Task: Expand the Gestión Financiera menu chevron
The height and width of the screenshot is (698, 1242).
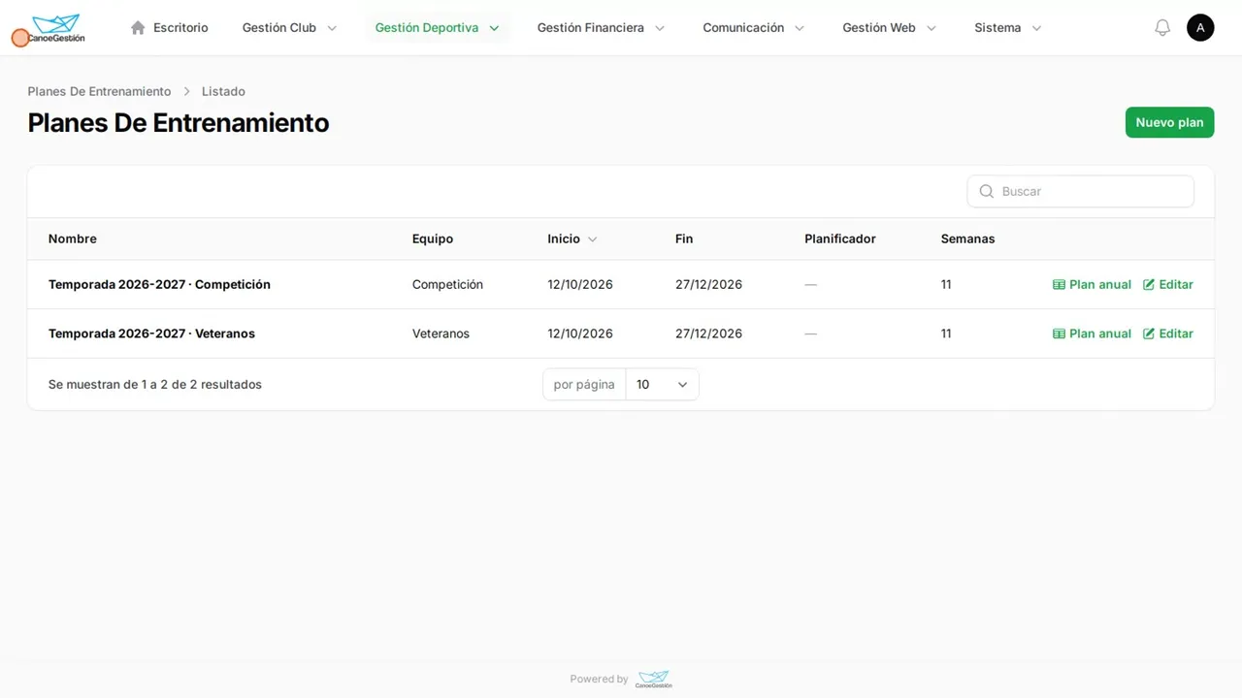Action: coord(660,28)
